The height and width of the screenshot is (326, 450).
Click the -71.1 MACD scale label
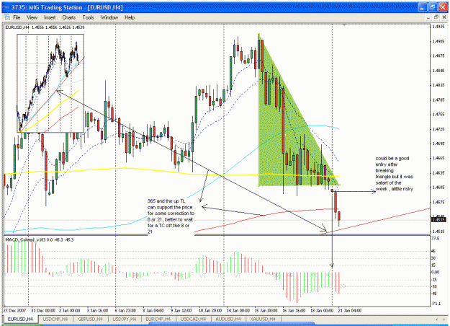coord(436,304)
